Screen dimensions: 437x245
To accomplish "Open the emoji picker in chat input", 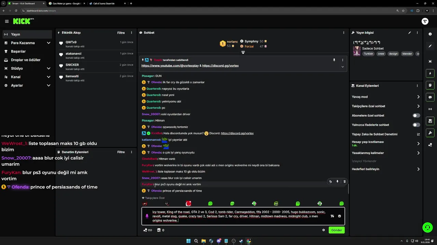I will (339, 216).
